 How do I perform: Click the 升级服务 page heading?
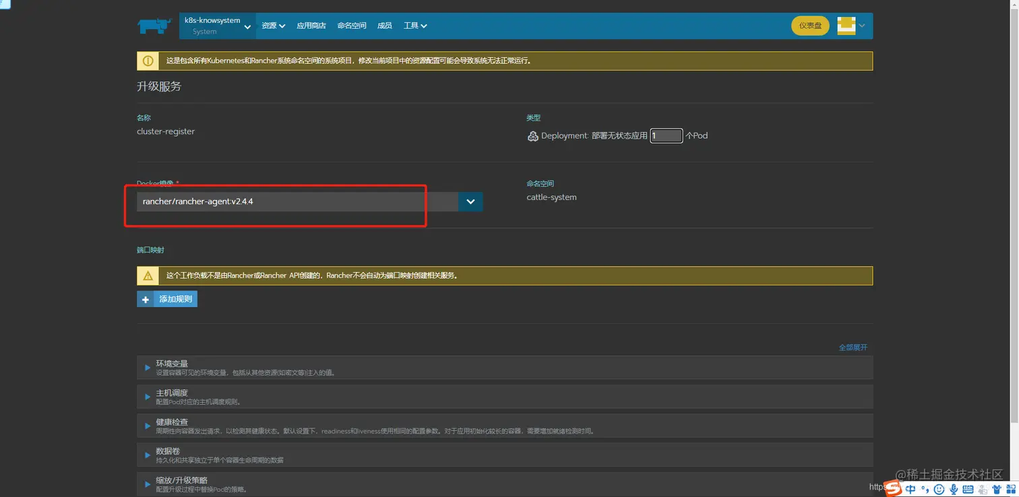coord(159,86)
